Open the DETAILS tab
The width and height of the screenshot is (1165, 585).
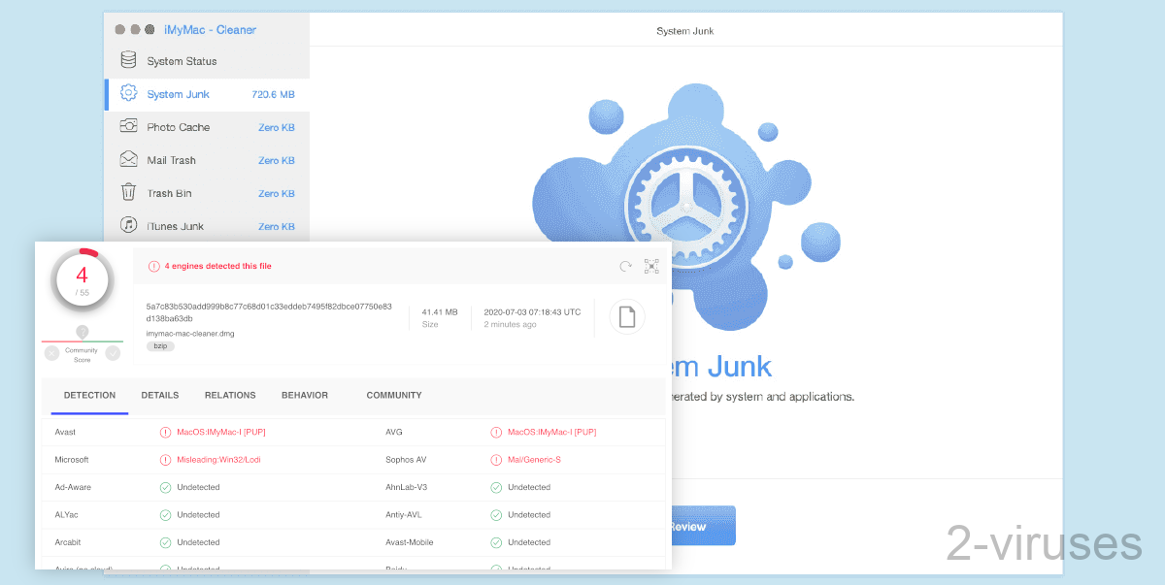coord(160,395)
